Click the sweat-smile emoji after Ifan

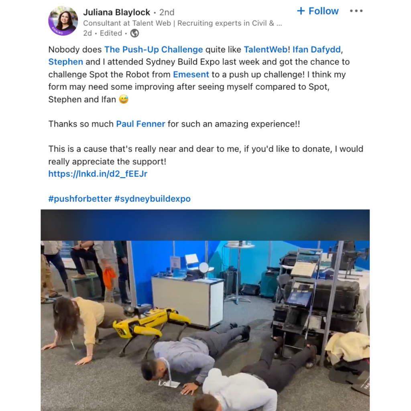(124, 100)
